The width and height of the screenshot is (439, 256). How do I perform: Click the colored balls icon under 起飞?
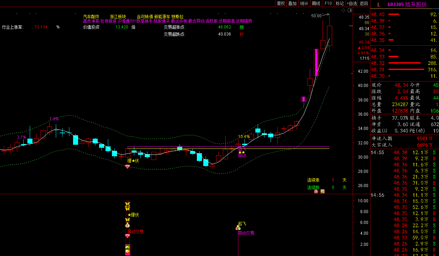coord(238,228)
